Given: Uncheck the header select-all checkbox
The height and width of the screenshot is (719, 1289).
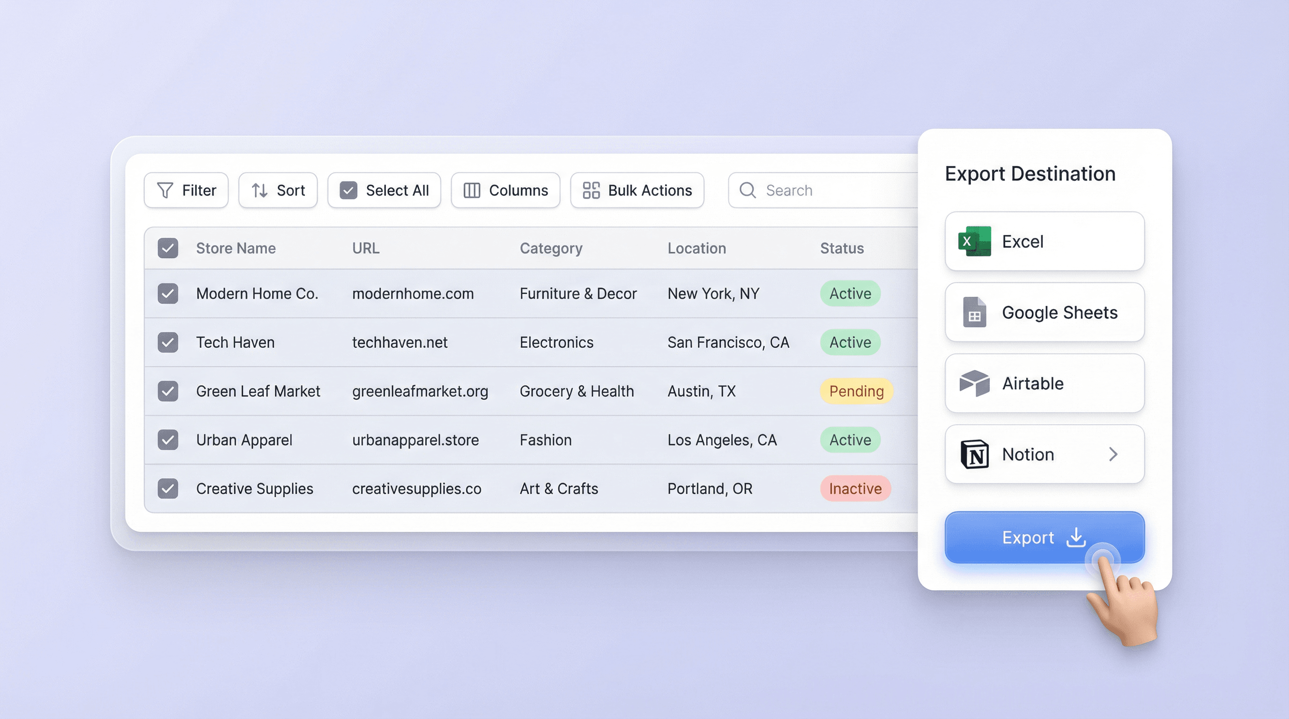Looking at the screenshot, I should click(x=168, y=248).
